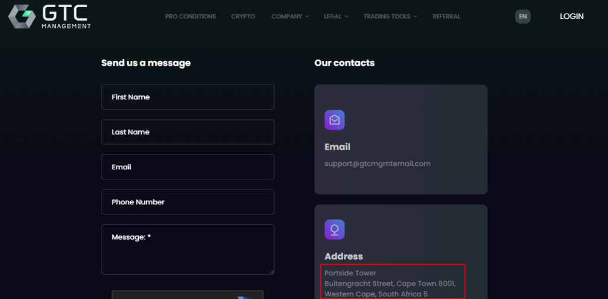Open the REFERRAL nav link
This screenshot has width=608, height=299.
point(446,17)
